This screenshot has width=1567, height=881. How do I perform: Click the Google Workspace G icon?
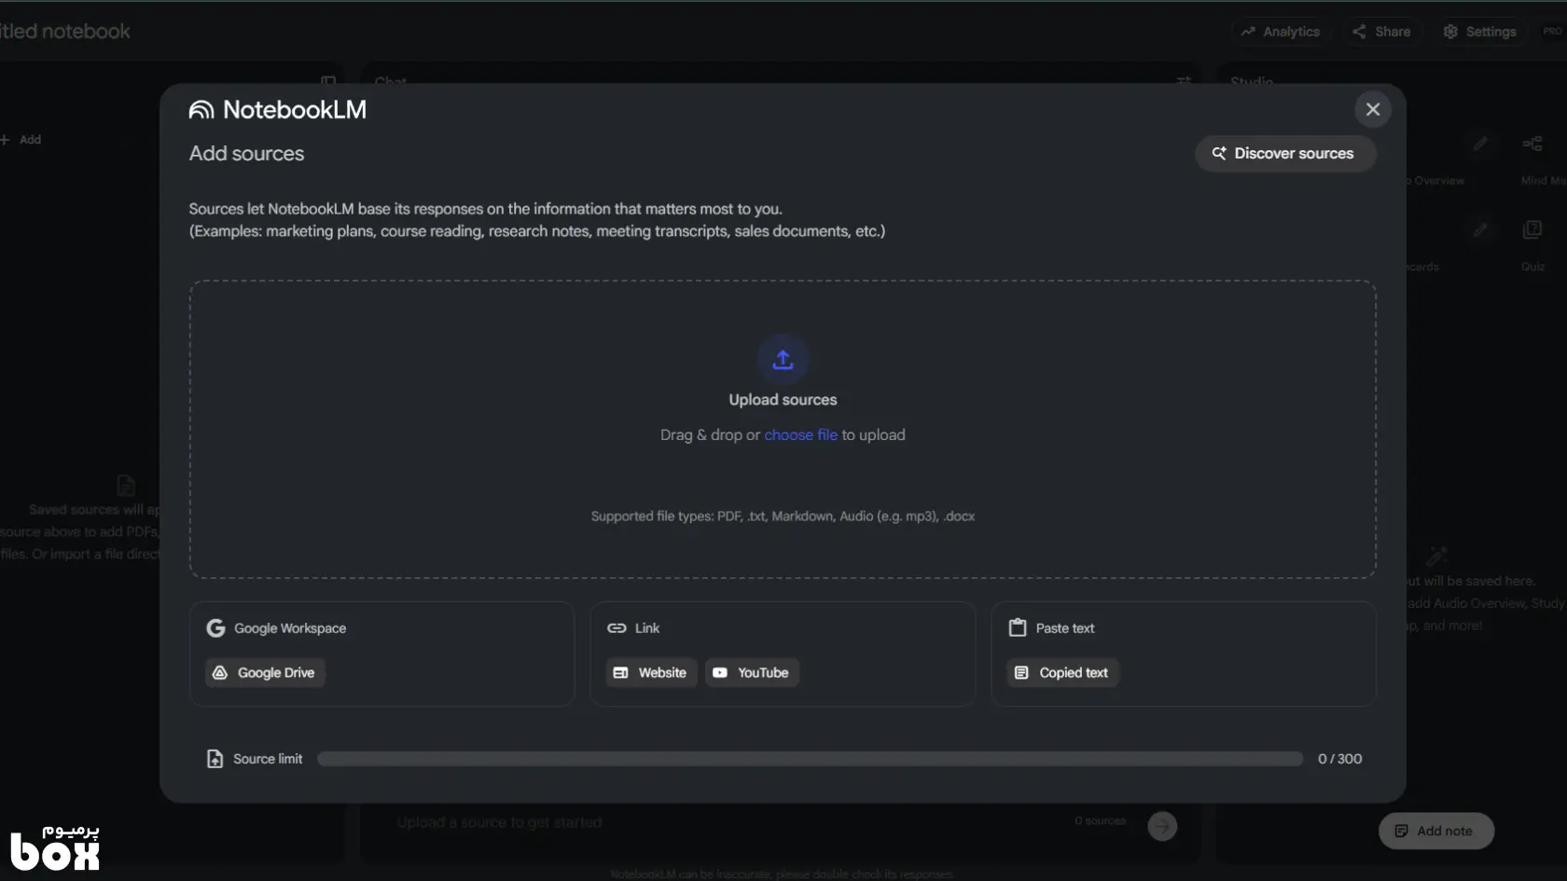pyautogui.click(x=215, y=628)
